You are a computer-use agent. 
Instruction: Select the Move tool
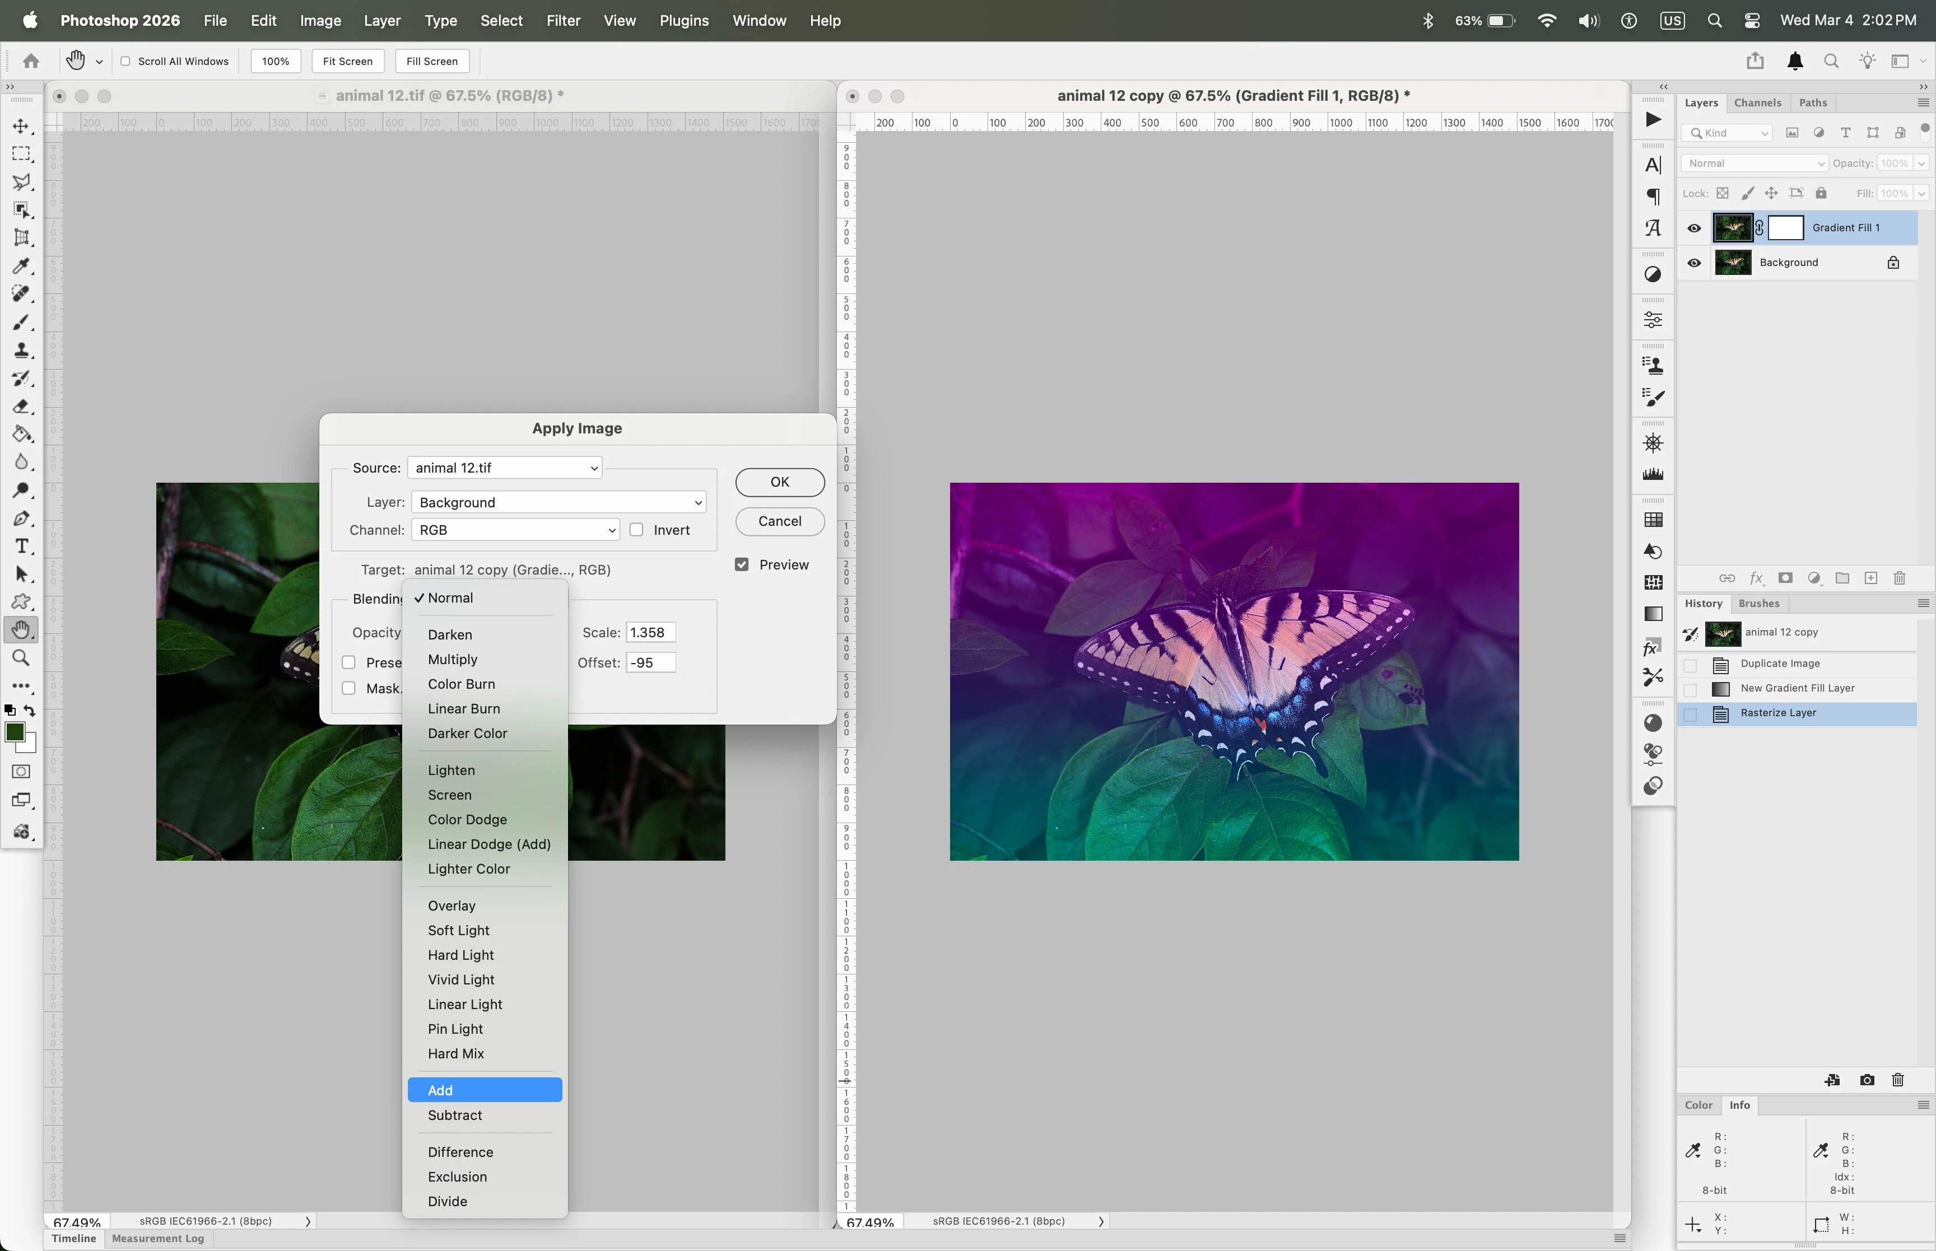(x=21, y=126)
